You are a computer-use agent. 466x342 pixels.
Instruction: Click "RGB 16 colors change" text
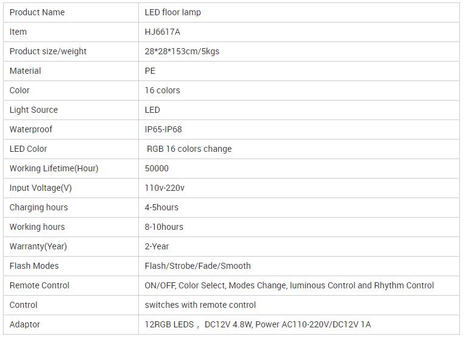189,149
